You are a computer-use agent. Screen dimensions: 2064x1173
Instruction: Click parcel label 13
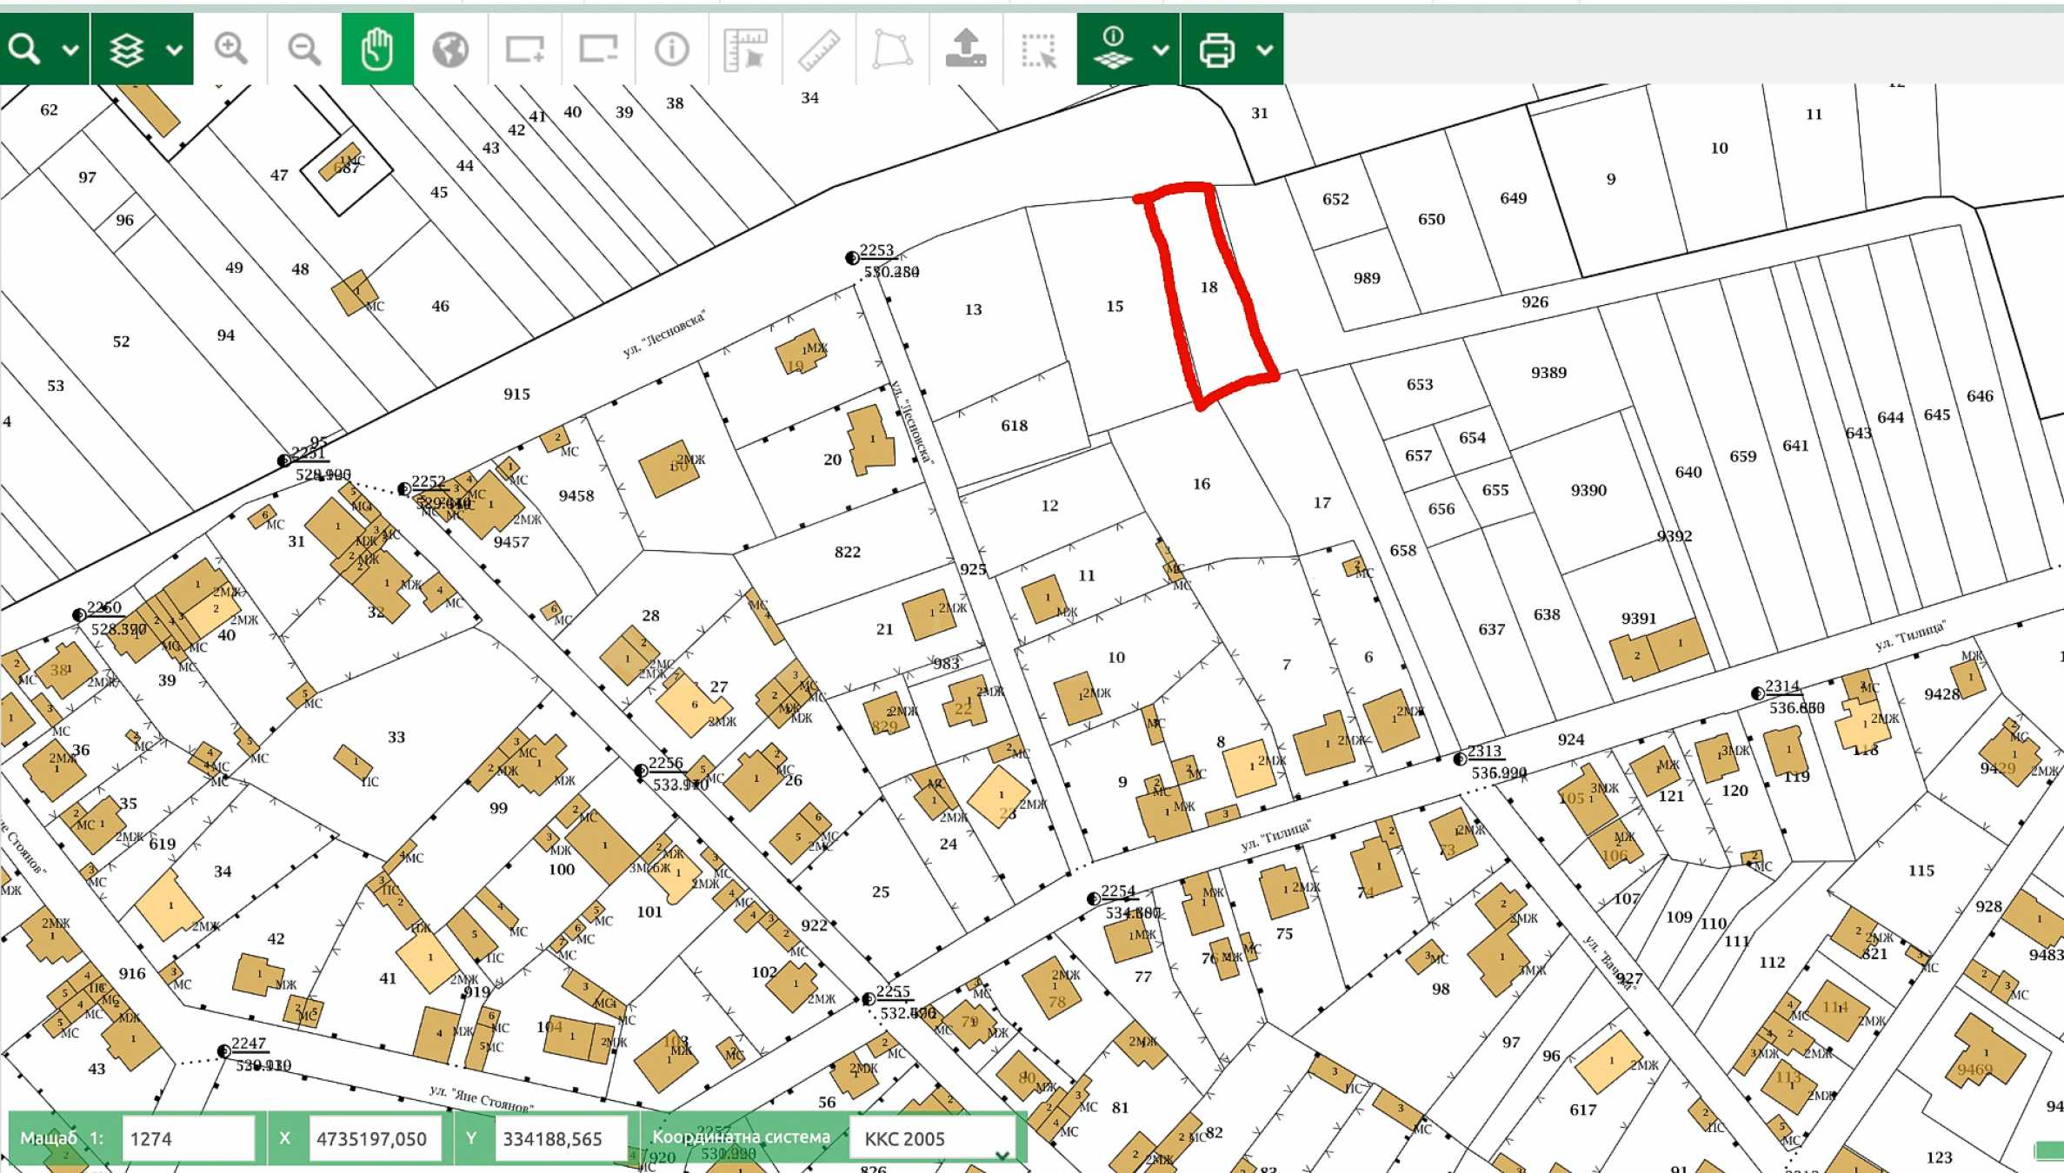[x=973, y=309]
